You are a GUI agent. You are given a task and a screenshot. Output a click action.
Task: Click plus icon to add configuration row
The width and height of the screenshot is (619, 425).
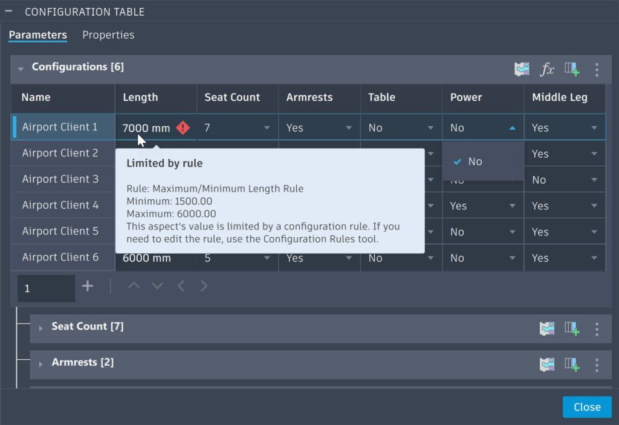point(87,286)
